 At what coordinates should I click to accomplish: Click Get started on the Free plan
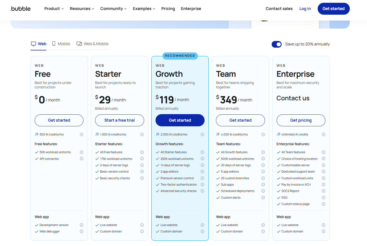click(59, 120)
